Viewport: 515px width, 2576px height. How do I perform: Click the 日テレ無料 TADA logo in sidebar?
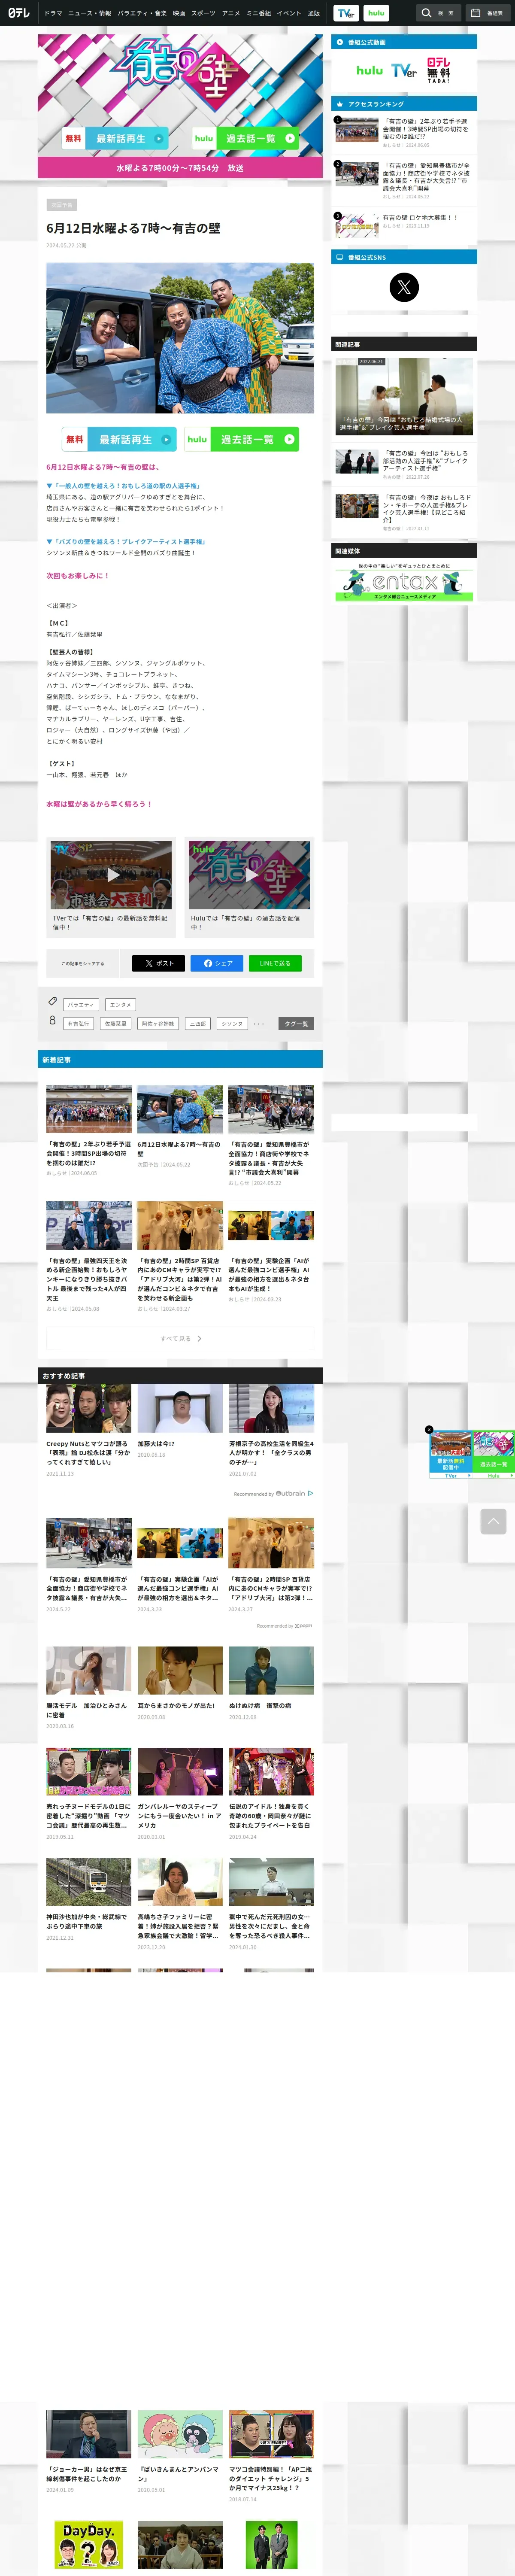coord(438,70)
